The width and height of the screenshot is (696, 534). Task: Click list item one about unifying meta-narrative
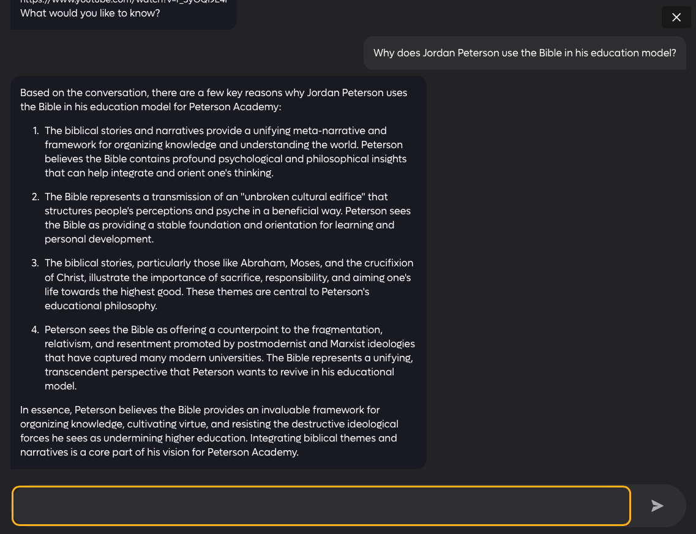[225, 152]
